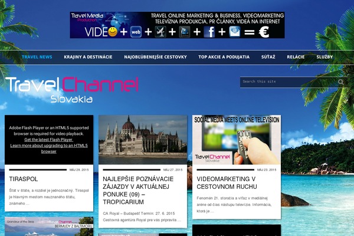
Task: Open the Travel Media Production banner ad
Action: point(177,25)
